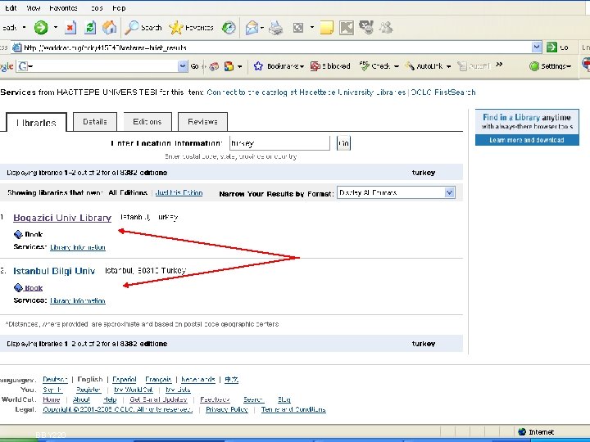The width and height of the screenshot is (590, 442).
Task: Click the green Forward arrow button
Action: 41,28
